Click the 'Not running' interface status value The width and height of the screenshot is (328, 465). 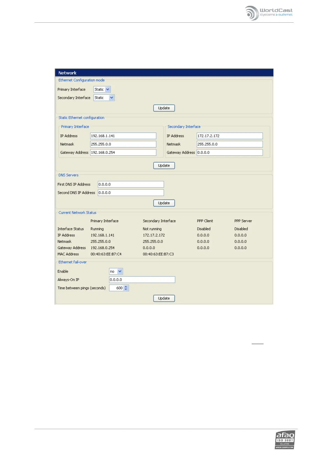coord(152,229)
